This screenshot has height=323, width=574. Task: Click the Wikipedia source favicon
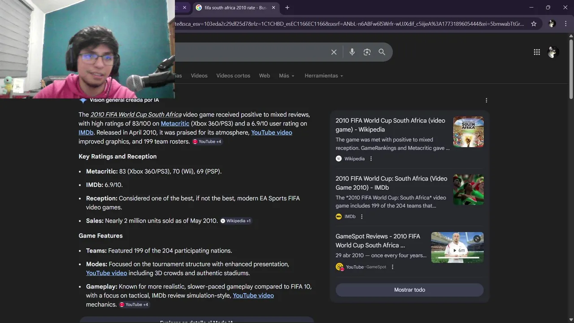pyautogui.click(x=339, y=159)
